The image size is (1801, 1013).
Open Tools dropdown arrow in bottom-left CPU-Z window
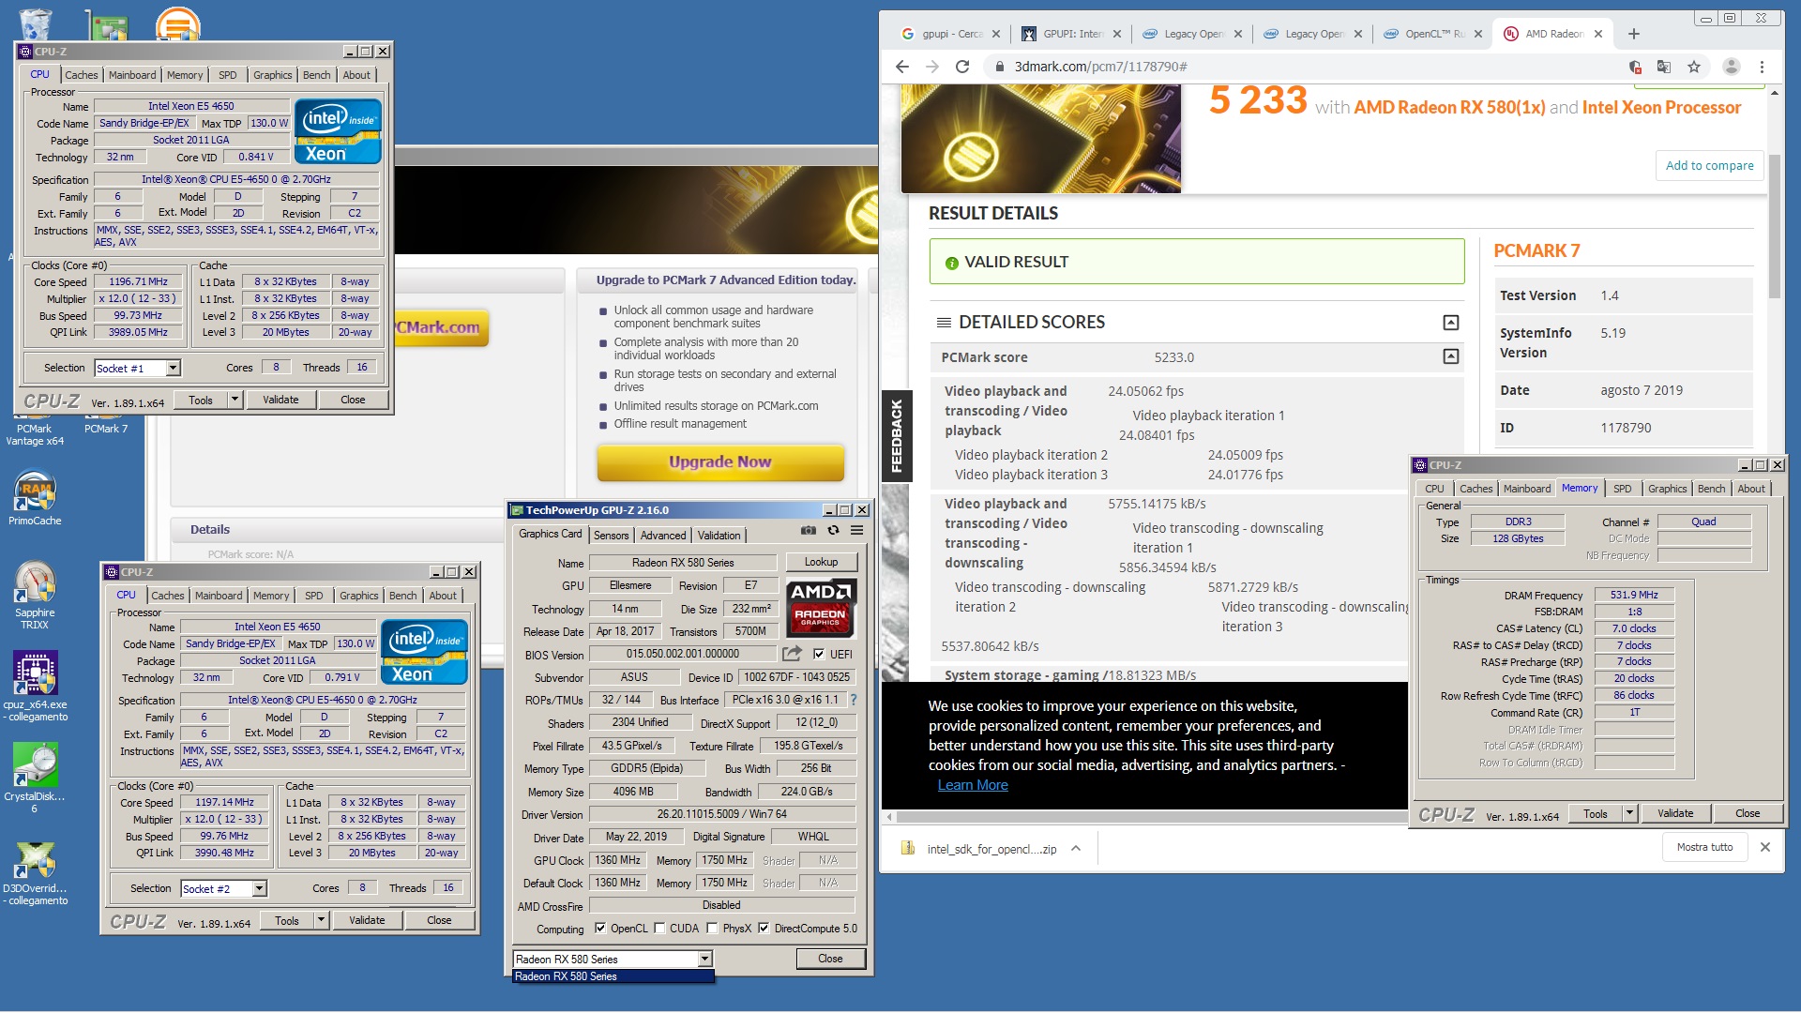(321, 920)
